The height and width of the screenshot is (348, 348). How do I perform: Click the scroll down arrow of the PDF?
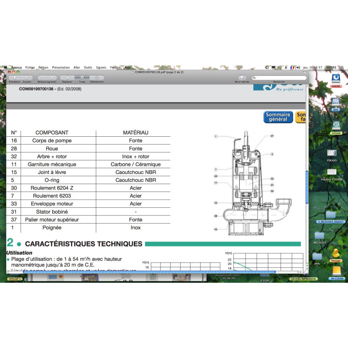[x=307, y=269]
